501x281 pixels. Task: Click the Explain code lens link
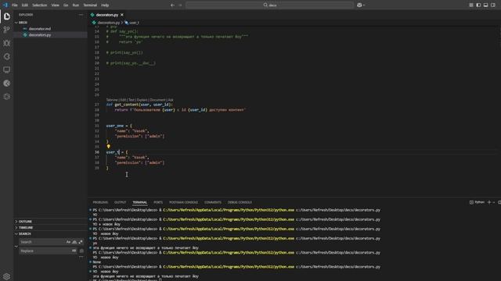(x=142, y=100)
